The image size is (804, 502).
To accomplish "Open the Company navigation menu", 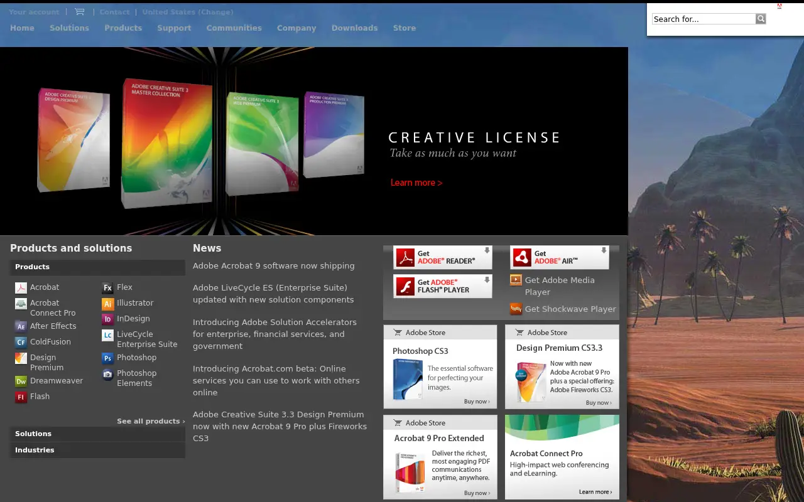I will 296,28.
